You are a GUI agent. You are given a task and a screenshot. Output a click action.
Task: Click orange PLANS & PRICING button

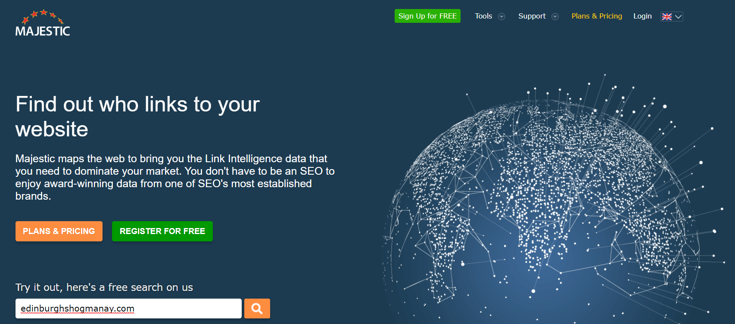(59, 231)
